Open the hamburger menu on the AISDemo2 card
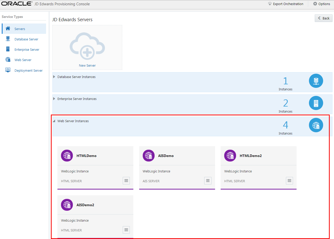The image size is (334, 239). click(x=126, y=230)
